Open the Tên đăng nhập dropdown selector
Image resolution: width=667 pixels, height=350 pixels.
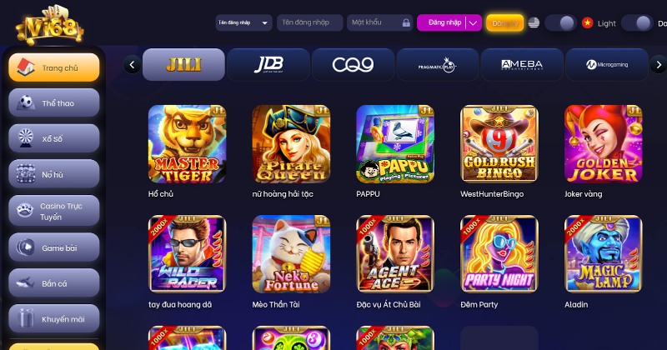243,23
